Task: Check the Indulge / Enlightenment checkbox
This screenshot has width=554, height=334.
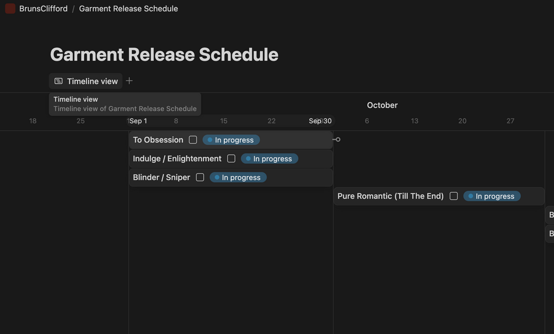Action: [x=231, y=158]
